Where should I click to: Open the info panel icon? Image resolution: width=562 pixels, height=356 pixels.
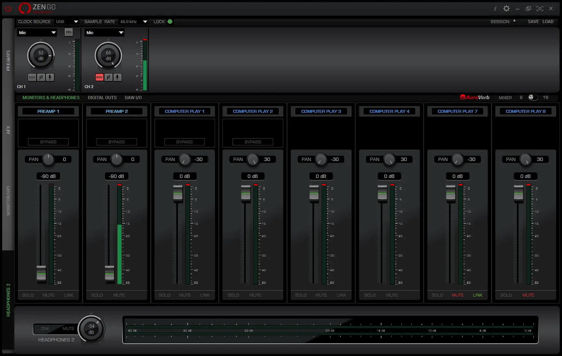tap(495, 9)
